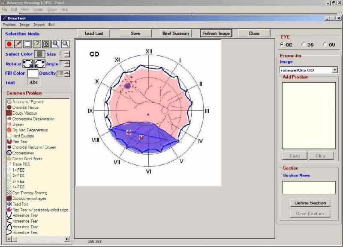The image size is (343, 247).
Task: Click the zoom in magnifier
Action: pyautogui.click(x=56, y=44)
